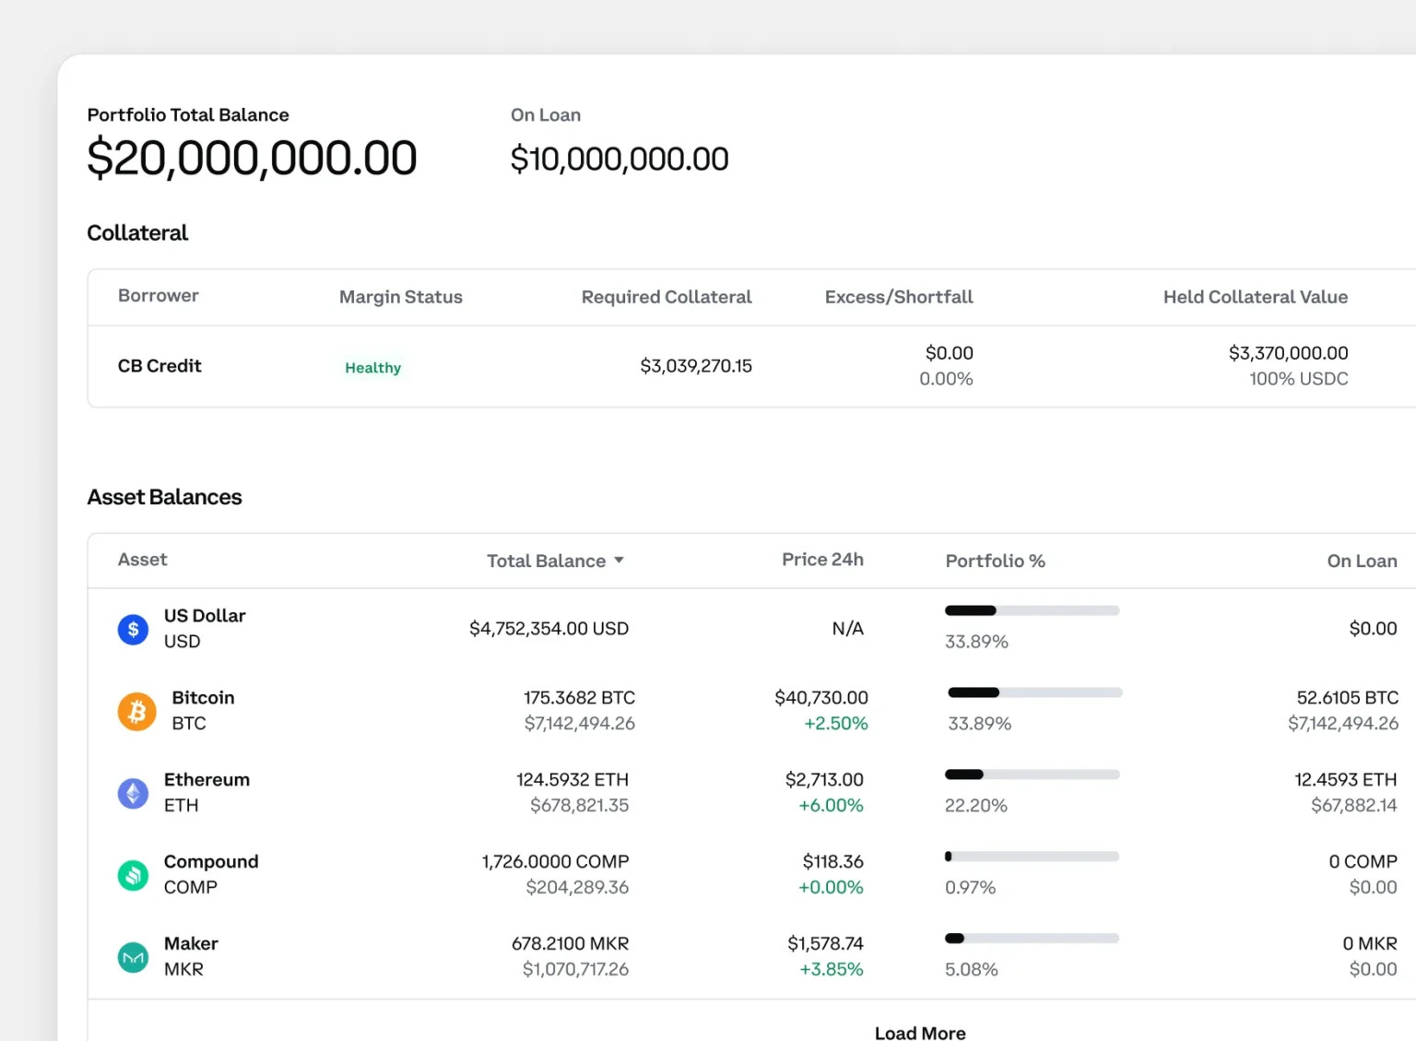
Task: Open the Maker MKR icon
Action: click(133, 957)
